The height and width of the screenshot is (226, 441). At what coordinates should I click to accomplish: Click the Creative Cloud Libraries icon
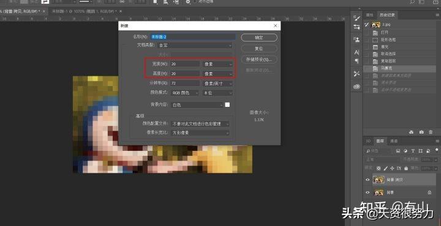click(356, 87)
